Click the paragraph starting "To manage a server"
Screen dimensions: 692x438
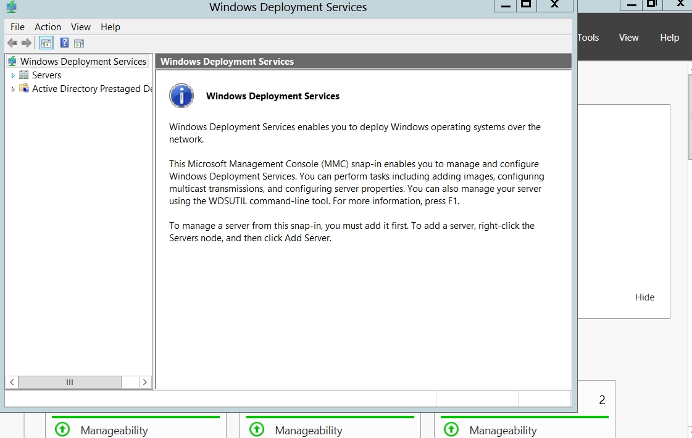pyautogui.click(x=352, y=232)
